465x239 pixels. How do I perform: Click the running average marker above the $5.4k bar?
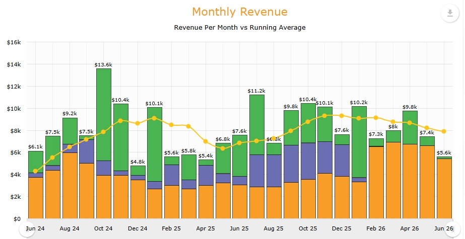pyautogui.click(x=206, y=141)
